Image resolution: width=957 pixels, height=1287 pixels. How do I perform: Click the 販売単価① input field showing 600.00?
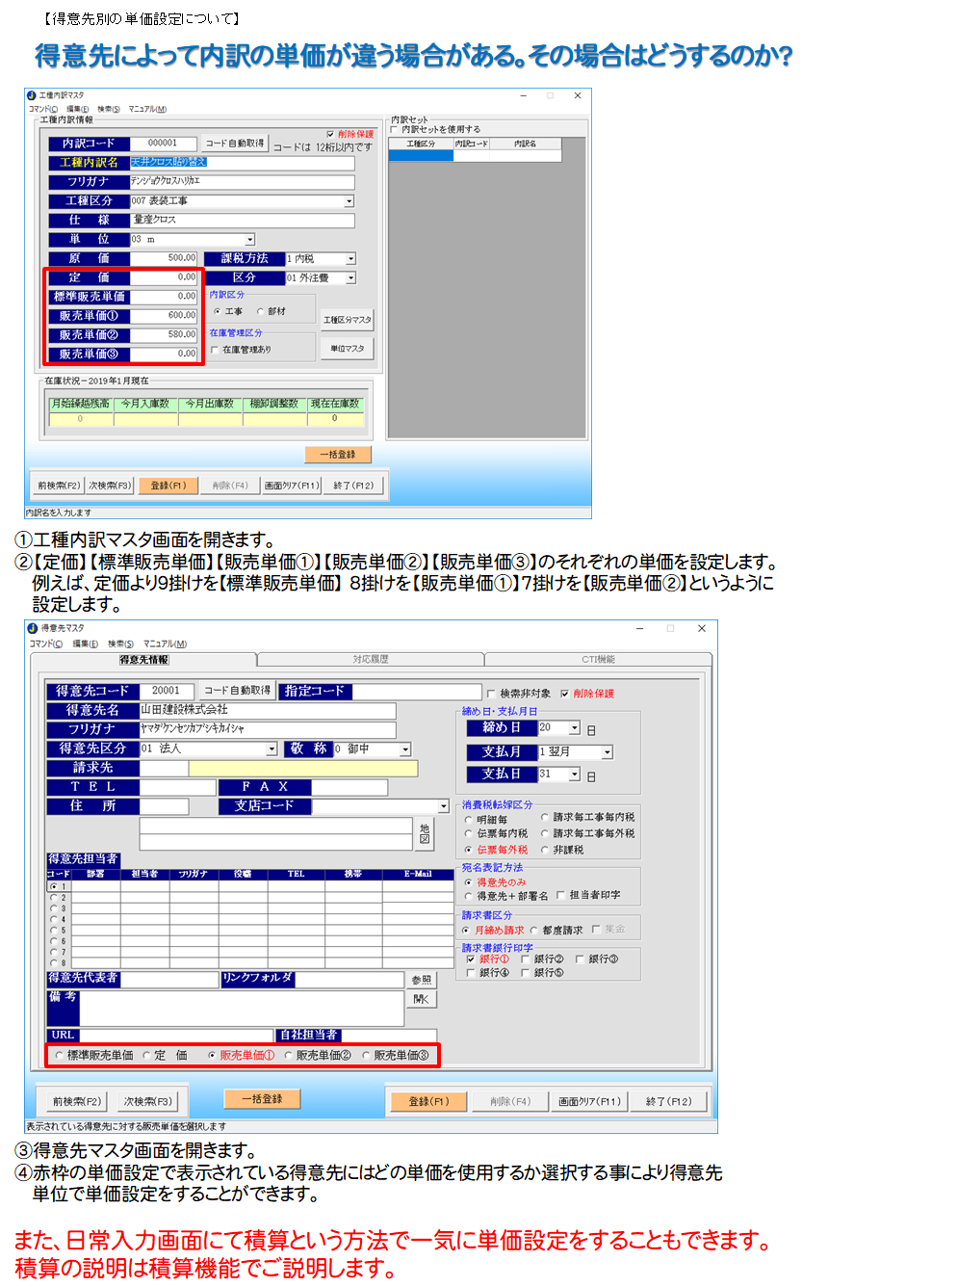164,316
